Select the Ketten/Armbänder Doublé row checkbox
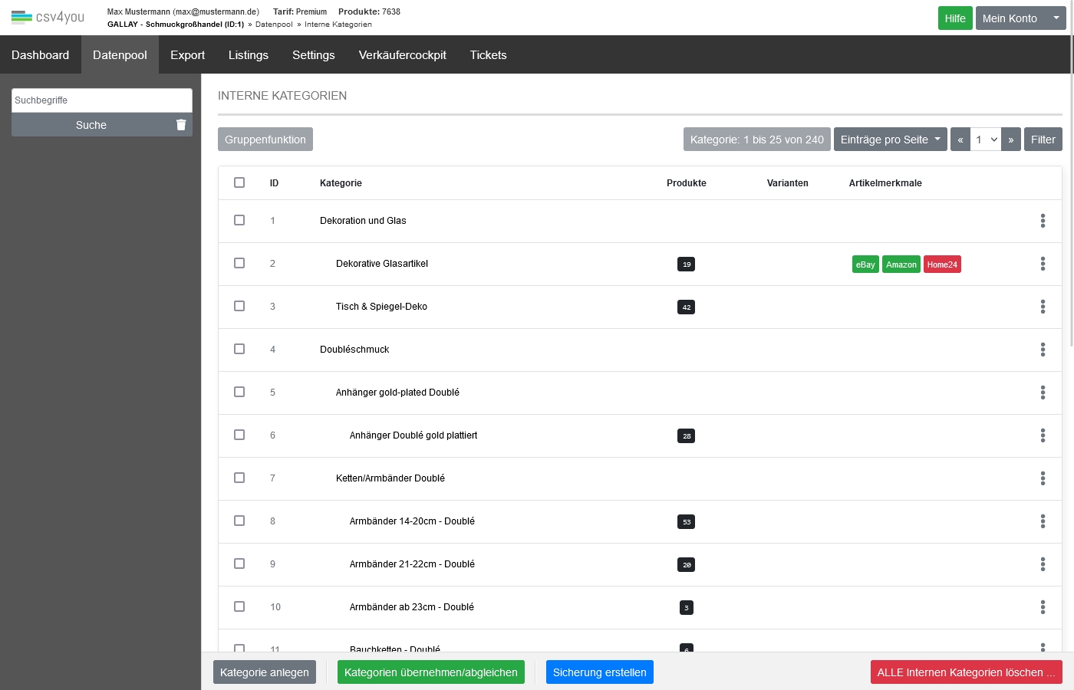Screen dimensions: 1074x690 (239, 478)
